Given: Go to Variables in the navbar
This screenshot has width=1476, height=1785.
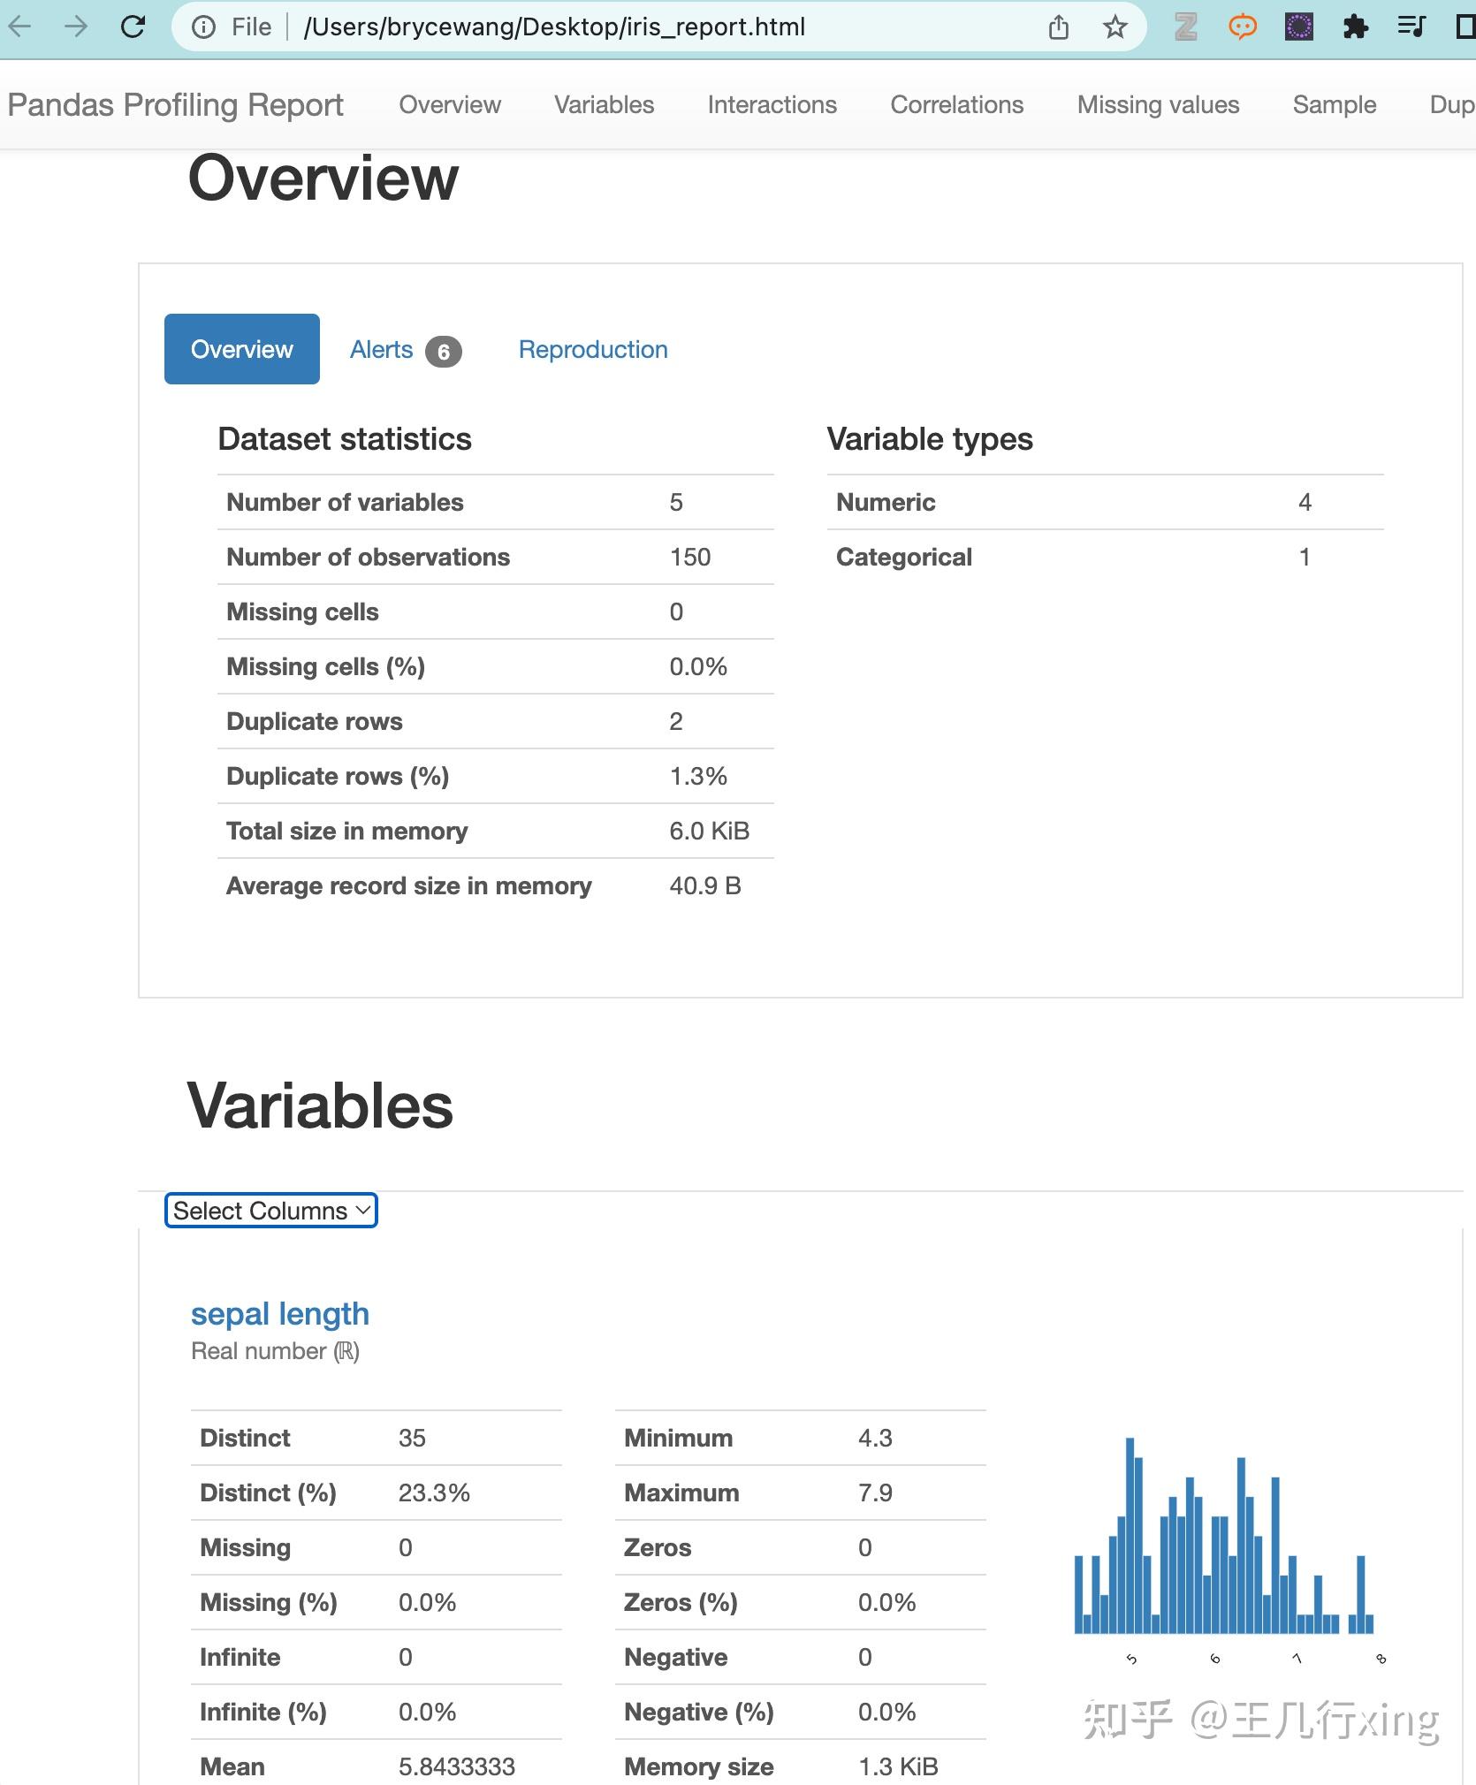Looking at the screenshot, I should [604, 105].
